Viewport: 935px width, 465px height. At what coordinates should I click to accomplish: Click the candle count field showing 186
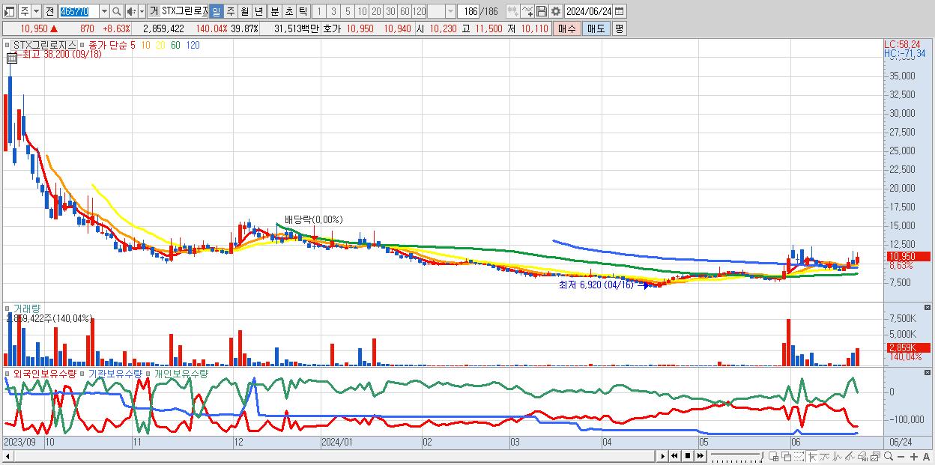(x=468, y=11)
